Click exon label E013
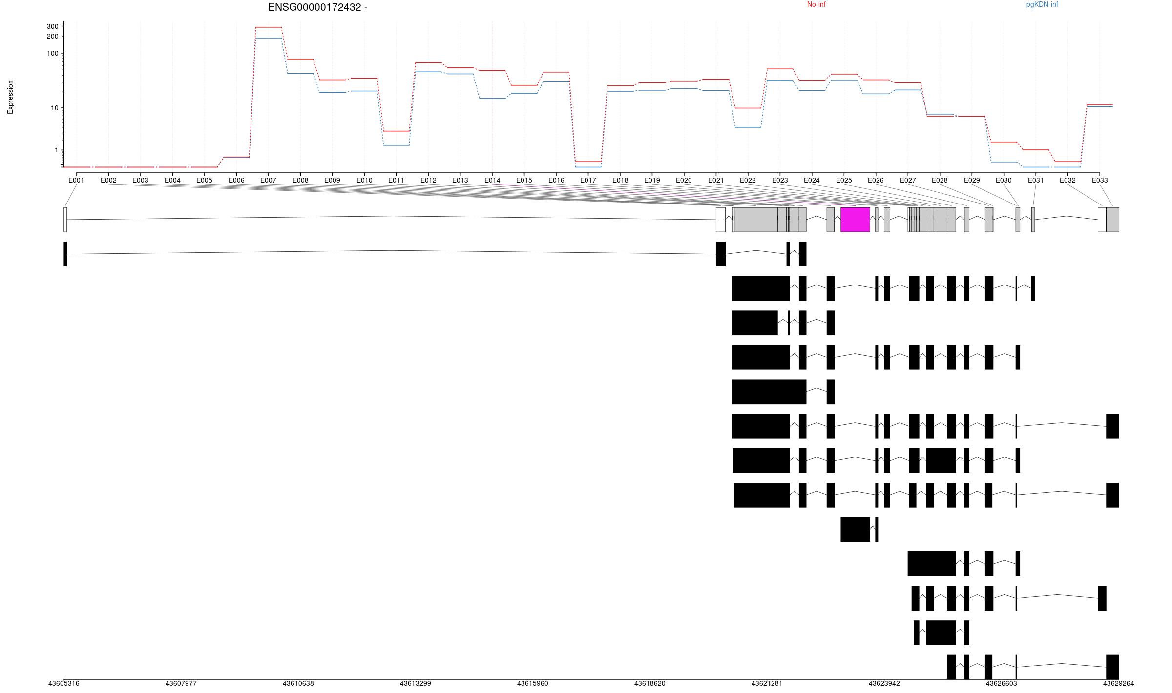 tap(460, 180)
